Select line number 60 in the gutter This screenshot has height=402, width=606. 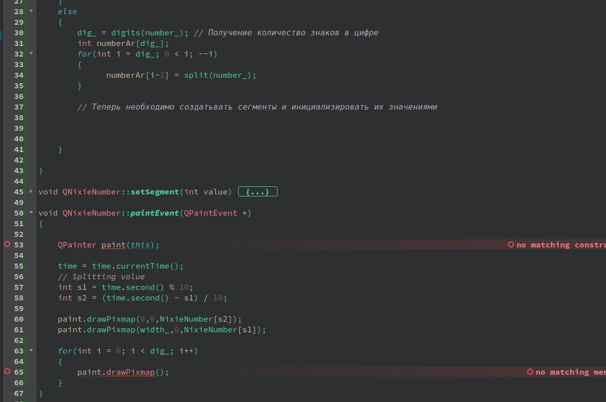coord(19,319)
